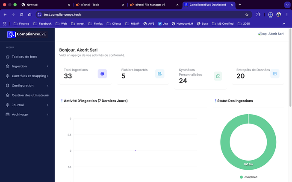Click the browser reload page icon
This screenshot has height=182, width=292.
pos(21,14)
